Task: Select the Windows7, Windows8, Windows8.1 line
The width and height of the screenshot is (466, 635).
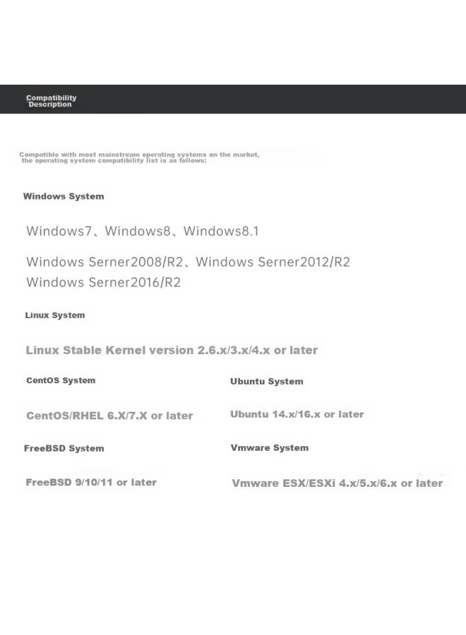Action: tap(142, 231)
